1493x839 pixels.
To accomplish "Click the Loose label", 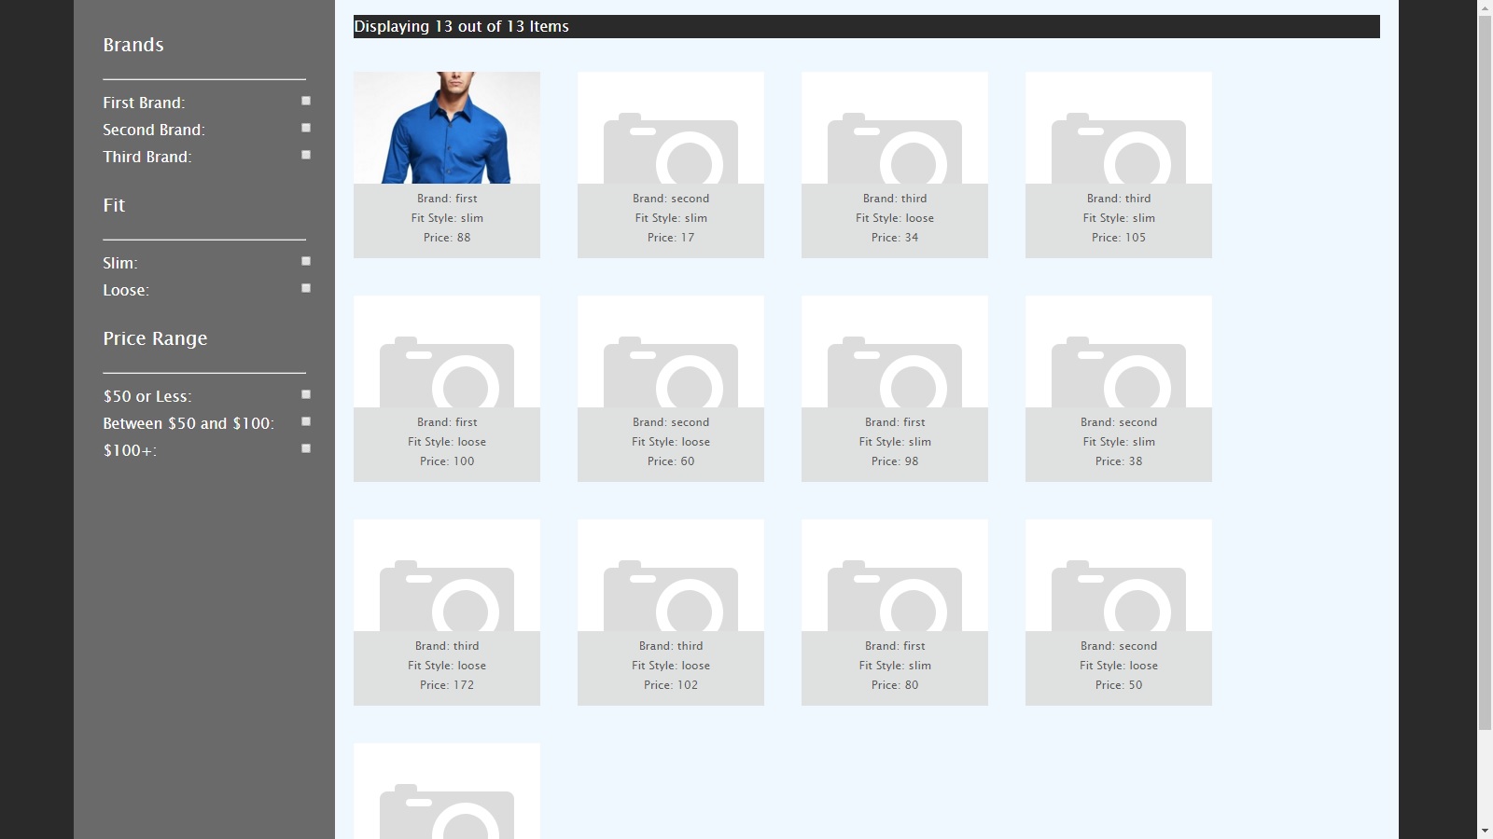I will click(126, 290).
